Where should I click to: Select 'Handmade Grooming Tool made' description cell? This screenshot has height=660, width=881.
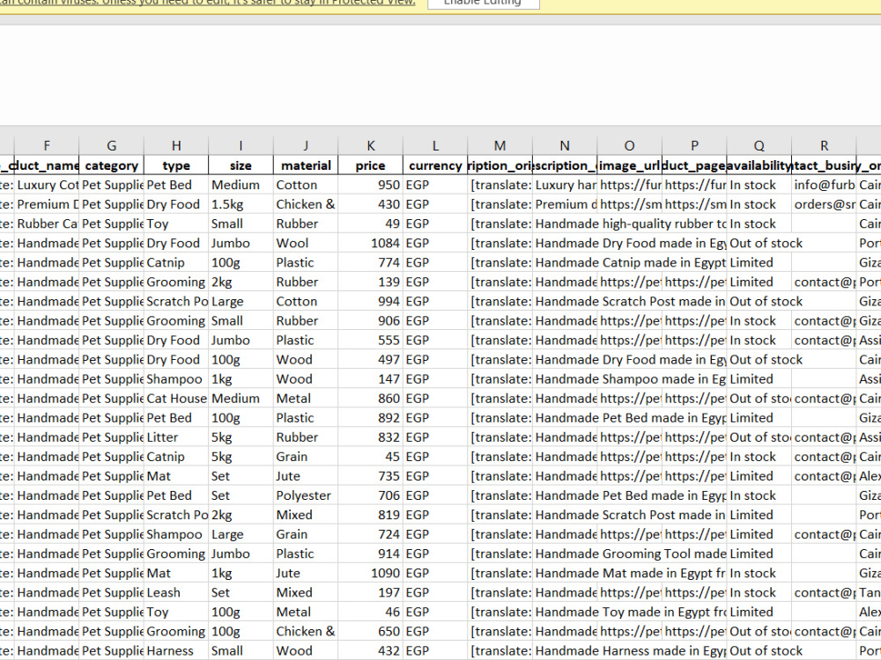pyautogui.click(x=565, y=554)
